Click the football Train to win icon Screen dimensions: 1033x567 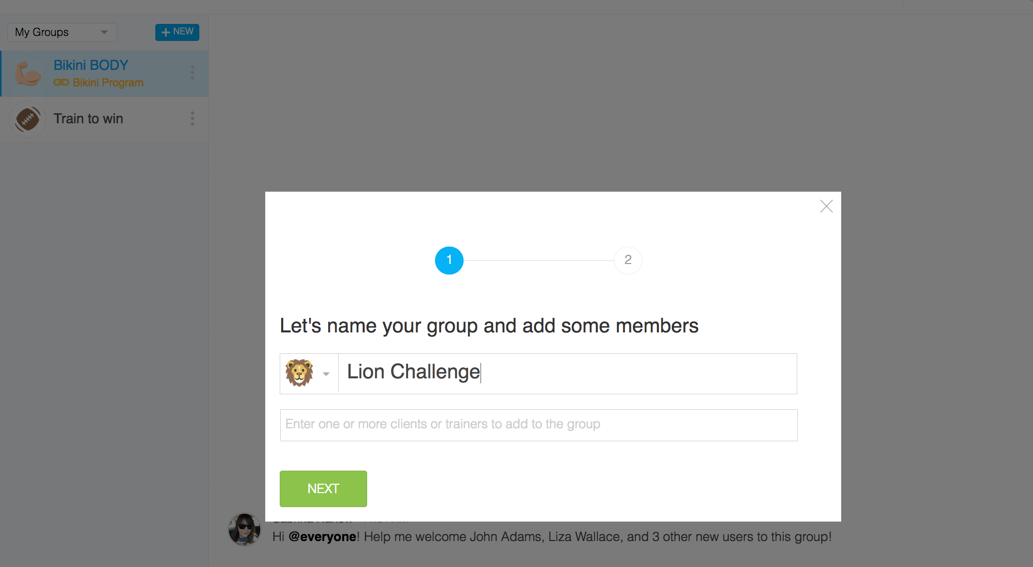pos(27,119)
